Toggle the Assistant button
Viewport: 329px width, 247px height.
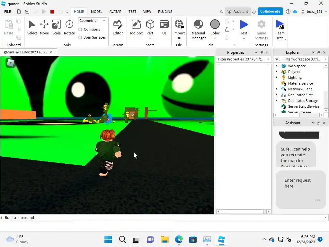tap(238, 12)
